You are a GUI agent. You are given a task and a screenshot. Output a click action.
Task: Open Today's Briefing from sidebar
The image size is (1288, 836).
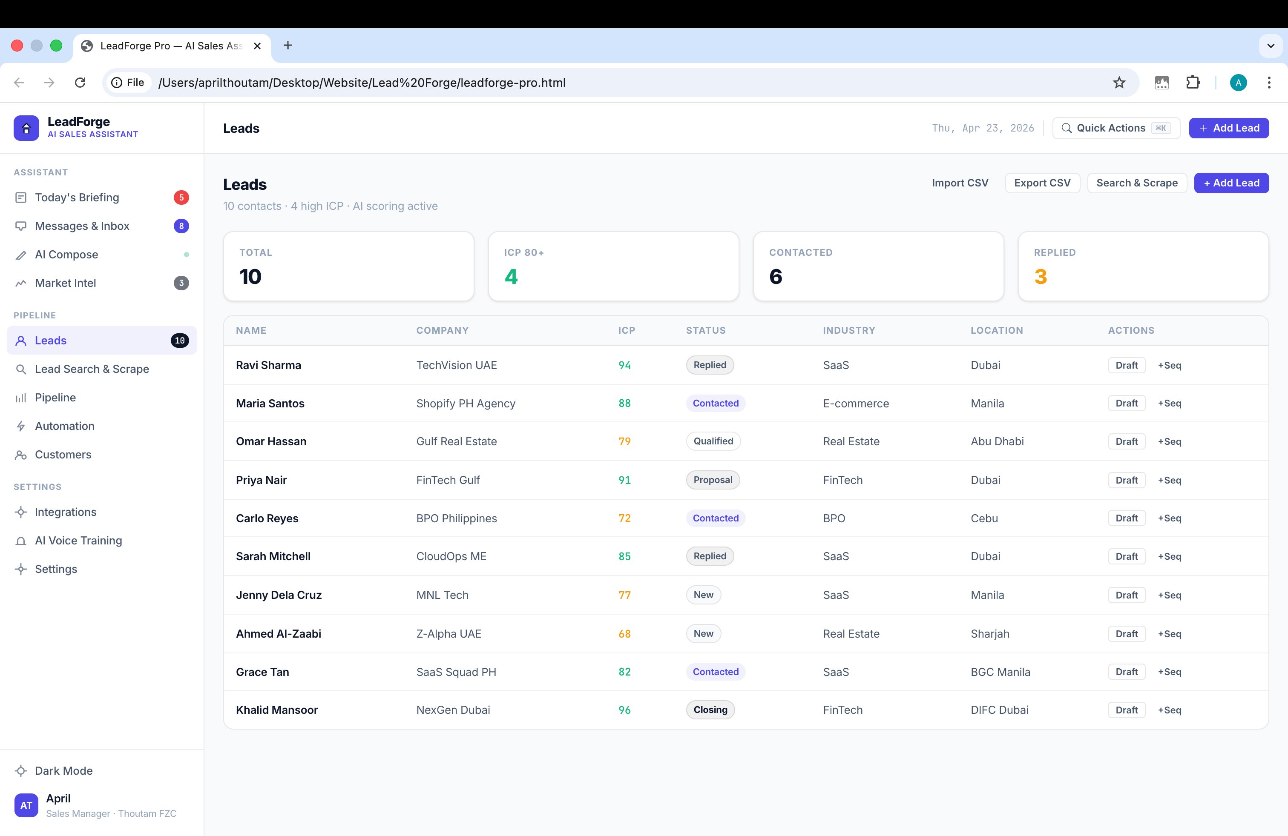point(77,198)
